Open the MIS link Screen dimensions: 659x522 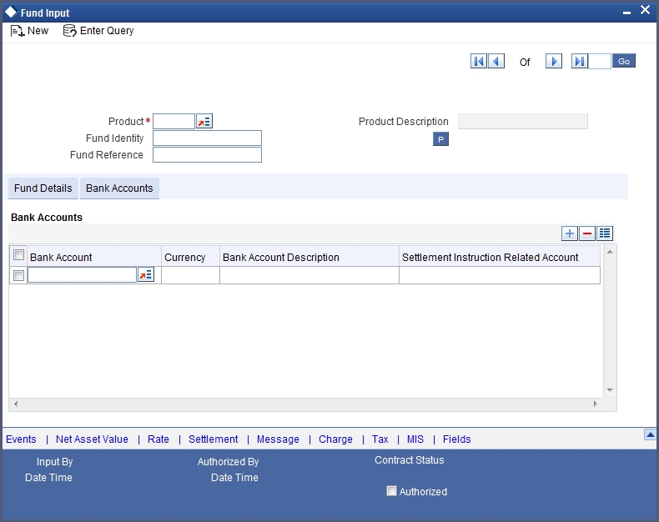click(415, 439)
